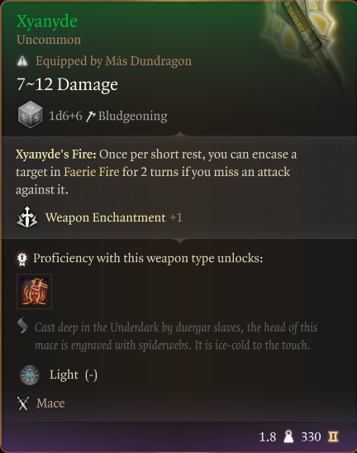Click the 7~12 Damage heading
Image resolution: width=357 pixels, height=453 pixels.
(x=67, y=84)
